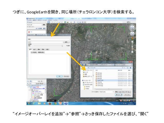Screen dimensions: 164x123
Task: Click the 開く button in file dialog
Action: pos(118,95)
